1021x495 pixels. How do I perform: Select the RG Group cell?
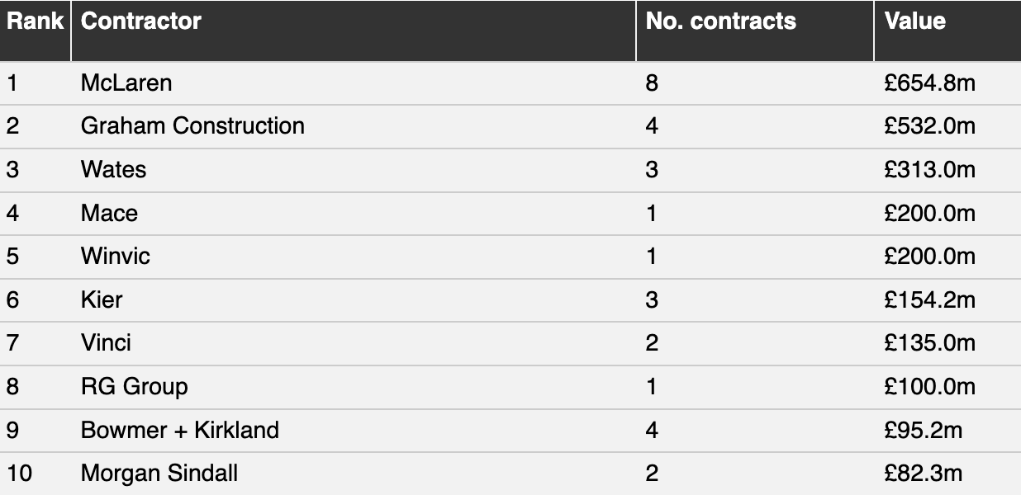[134, 386]
